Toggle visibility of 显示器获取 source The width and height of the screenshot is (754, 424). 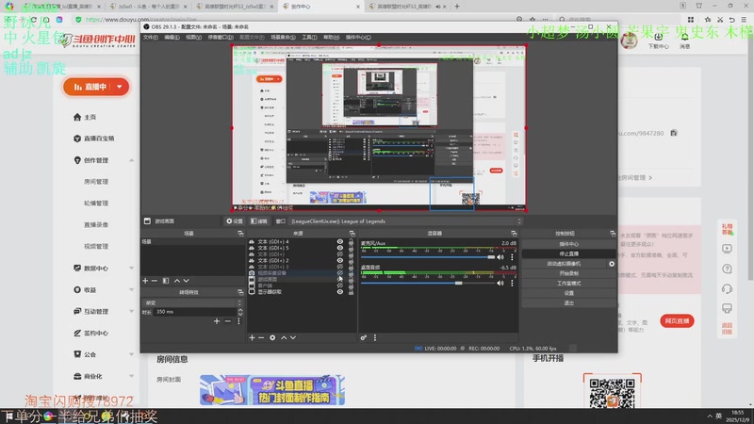click(x=340, y=292)
